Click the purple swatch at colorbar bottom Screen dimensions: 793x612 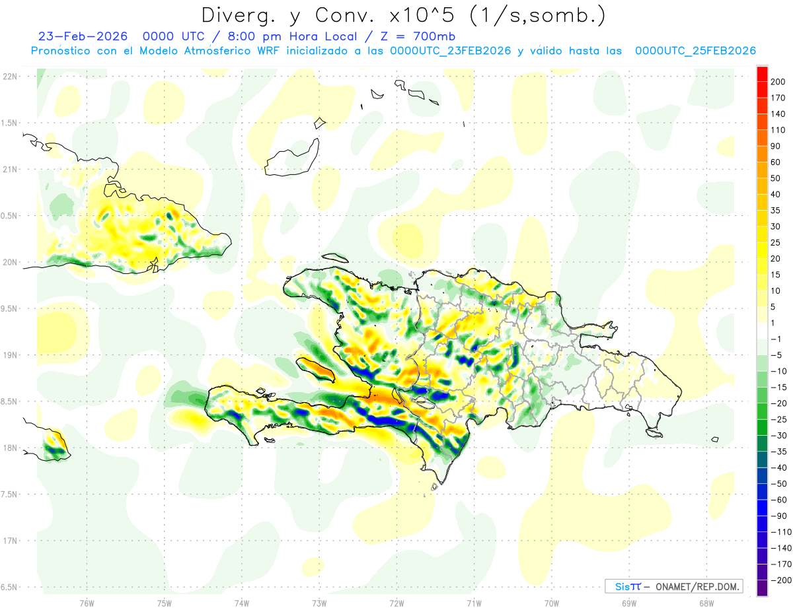763,588
